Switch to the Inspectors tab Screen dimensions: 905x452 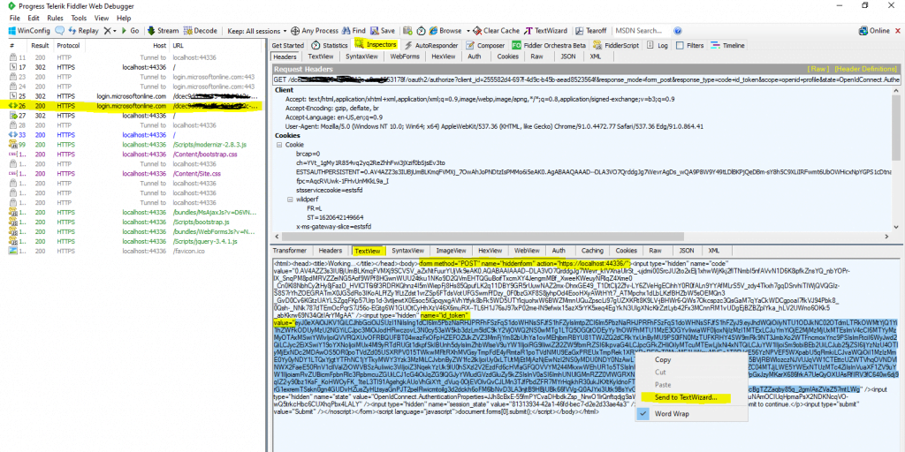click(376, 44)
